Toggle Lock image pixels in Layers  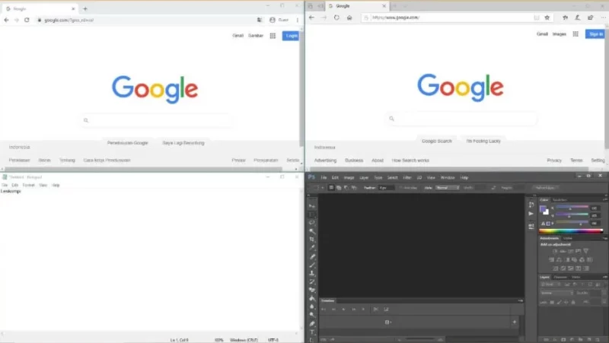559,302
